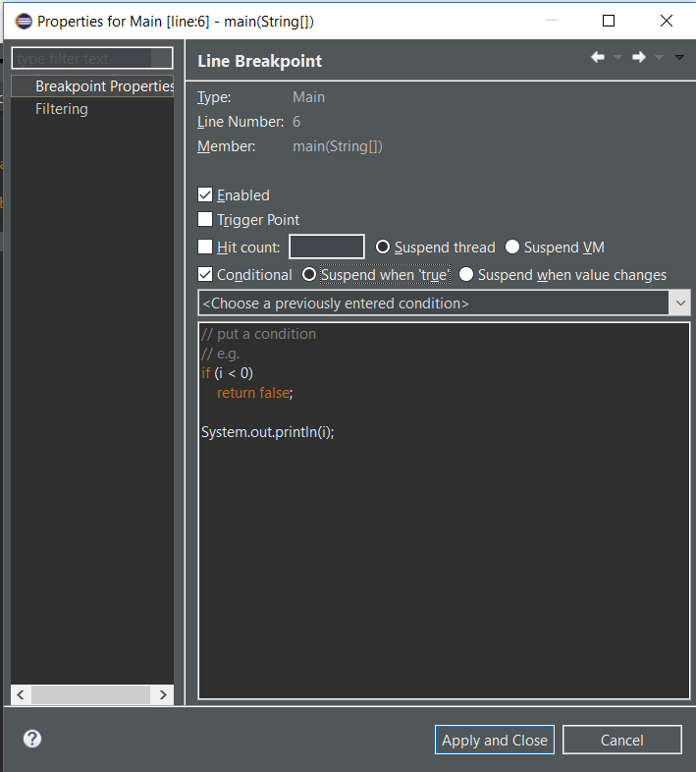Maximize the Properties dialog window
696x772 pixels.
pyautogui.click(x=609, y=21)
